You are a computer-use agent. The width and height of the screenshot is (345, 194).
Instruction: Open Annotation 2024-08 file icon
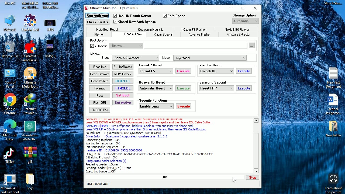(30, 131)
